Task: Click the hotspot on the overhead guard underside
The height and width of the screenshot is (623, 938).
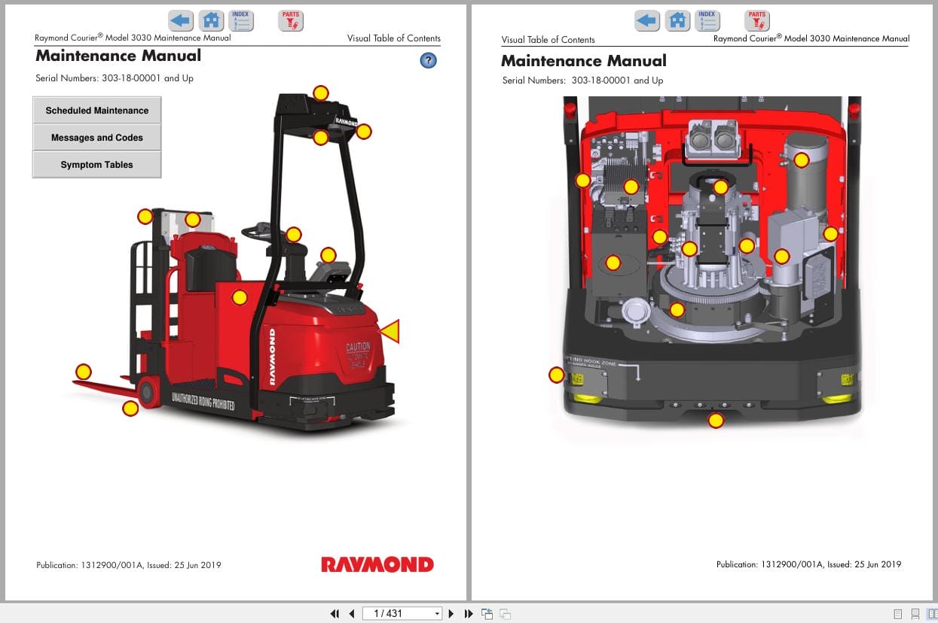Action: (x=321, y=137)
